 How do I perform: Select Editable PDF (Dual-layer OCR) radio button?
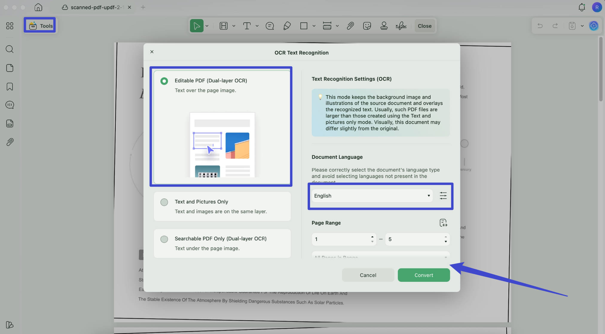click(x=164, y=81)
